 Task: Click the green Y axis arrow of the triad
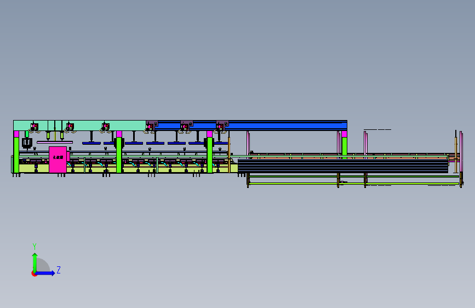pyautogui.click(x=35, y=263)
